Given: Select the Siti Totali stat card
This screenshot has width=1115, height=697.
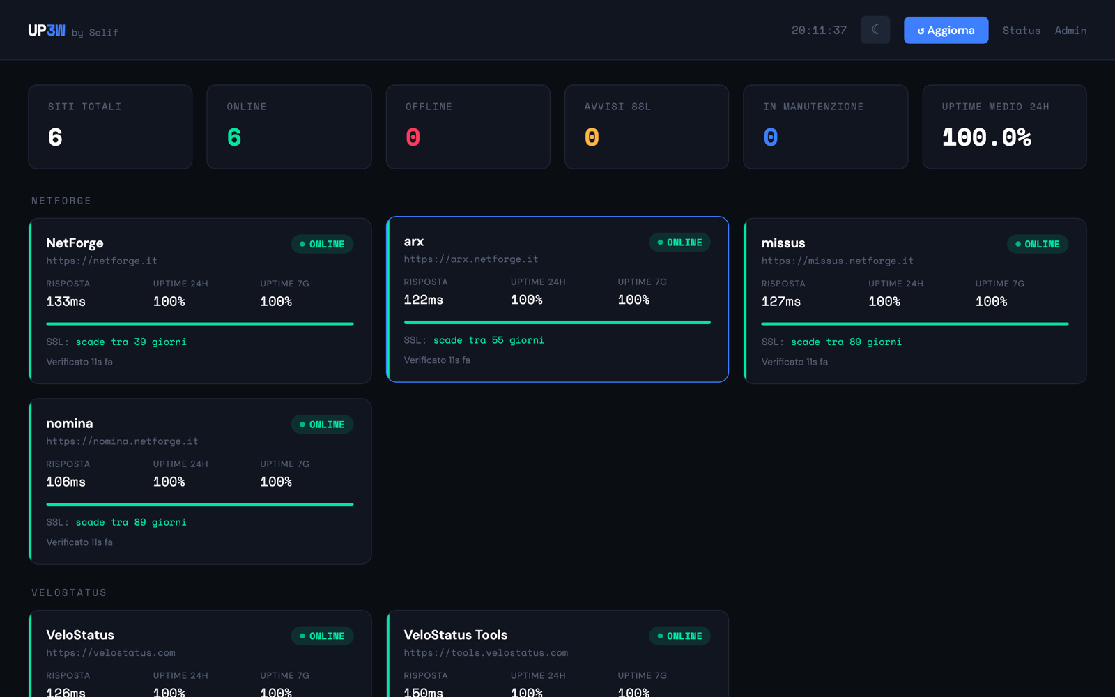Looking at the screenshot, I should [110, 127].
